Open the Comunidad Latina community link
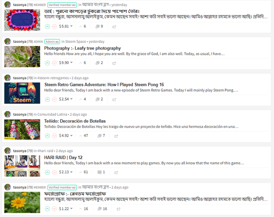The width and height of the screenshot is (274, 217). click(52, 114)
